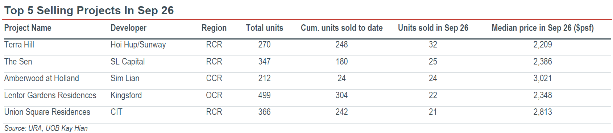Screen dimensions: 613x133
Task: Click the Region column header
Action: pyautogui.click(x=214, y=28)
